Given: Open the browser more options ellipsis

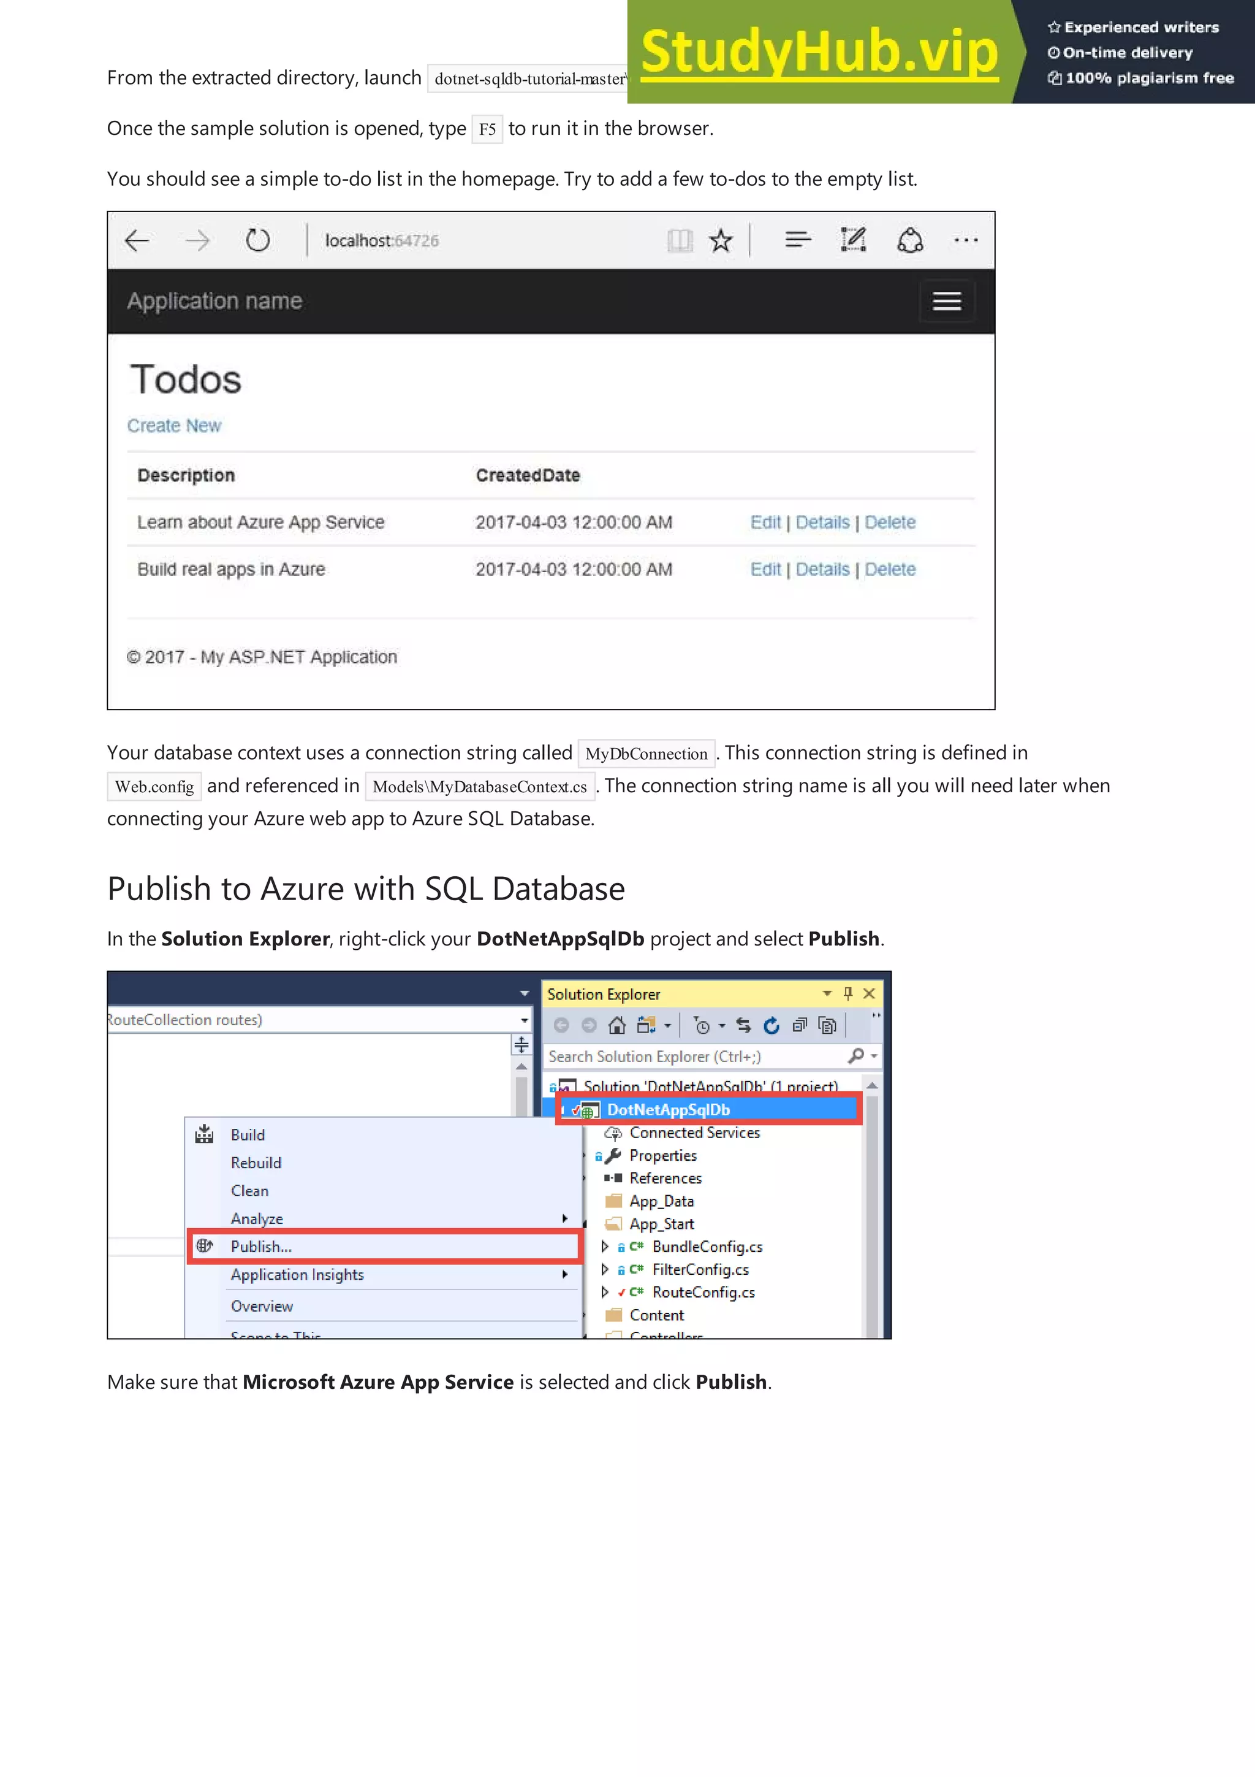Looking at the screenshot, I should coord(966,241).
